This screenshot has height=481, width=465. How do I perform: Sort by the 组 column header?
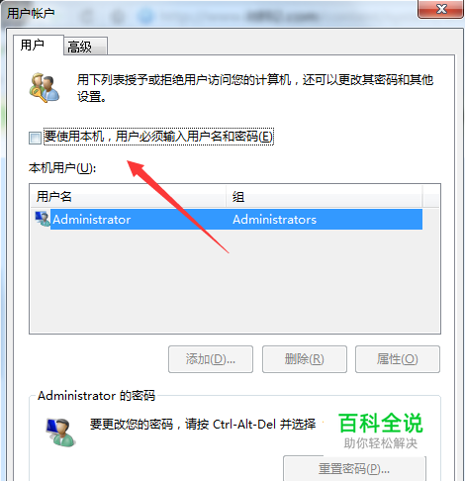pos(325,197)
